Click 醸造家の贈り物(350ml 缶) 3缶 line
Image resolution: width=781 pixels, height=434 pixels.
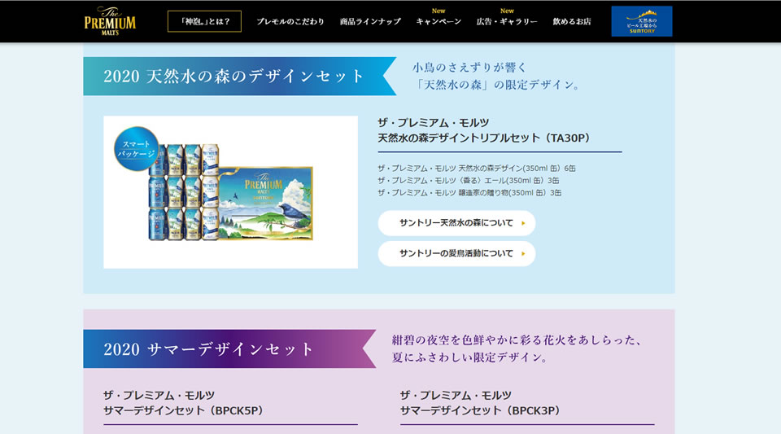coord(469,192)
